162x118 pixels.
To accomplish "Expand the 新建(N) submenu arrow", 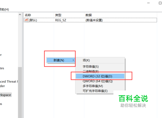I will coord(73,60).
